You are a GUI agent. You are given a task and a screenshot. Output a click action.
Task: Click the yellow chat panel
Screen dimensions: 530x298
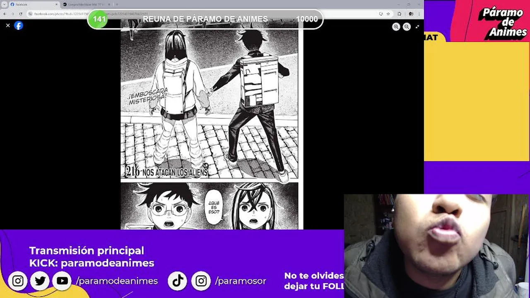[x=477, y=101]
